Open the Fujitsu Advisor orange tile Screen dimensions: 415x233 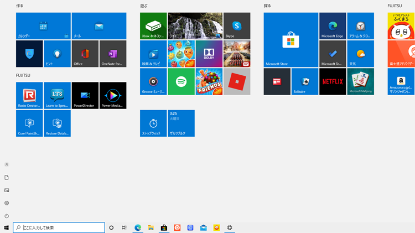[401, 54]
